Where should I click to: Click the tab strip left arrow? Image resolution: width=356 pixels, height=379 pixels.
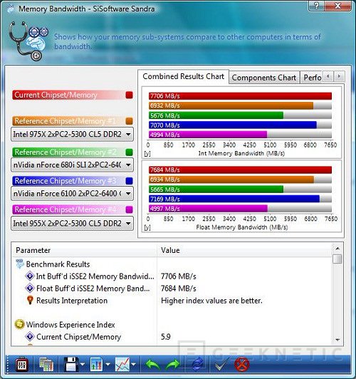pos(328,76)
